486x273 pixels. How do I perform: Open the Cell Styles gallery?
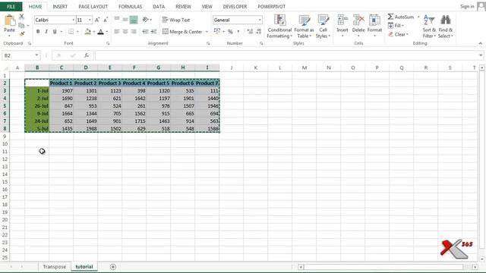(x=323, y=27)
